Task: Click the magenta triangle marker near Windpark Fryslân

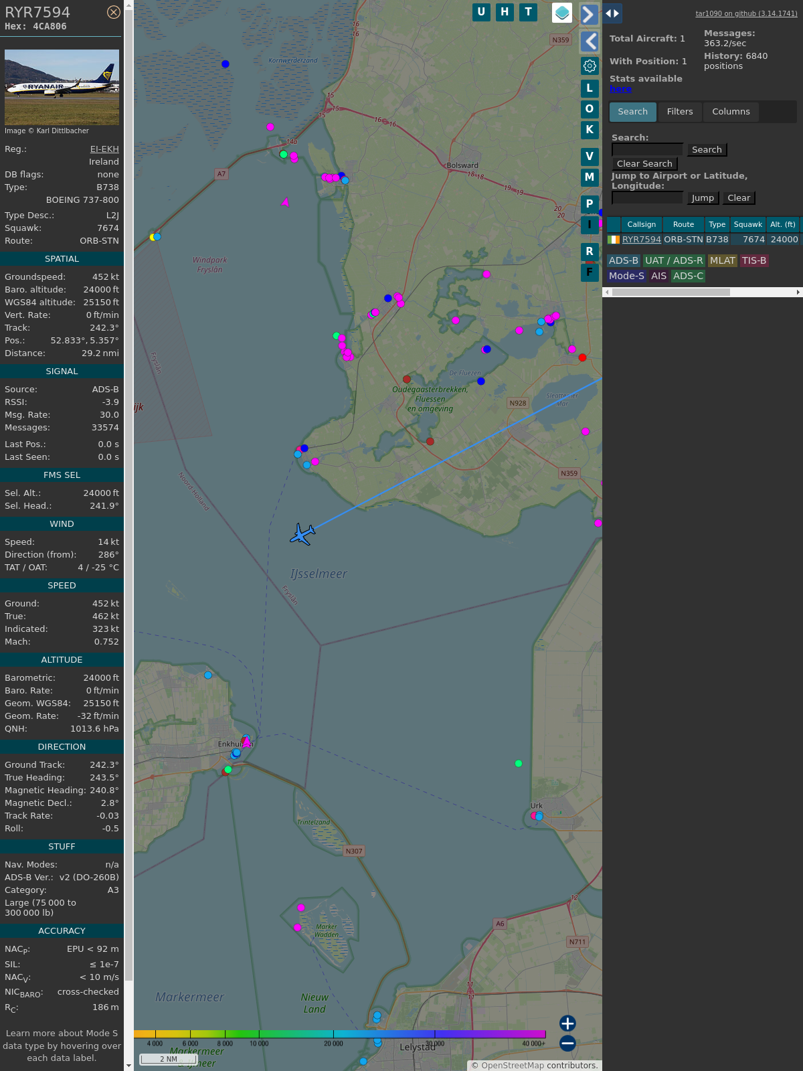Action: coord(286,201)
